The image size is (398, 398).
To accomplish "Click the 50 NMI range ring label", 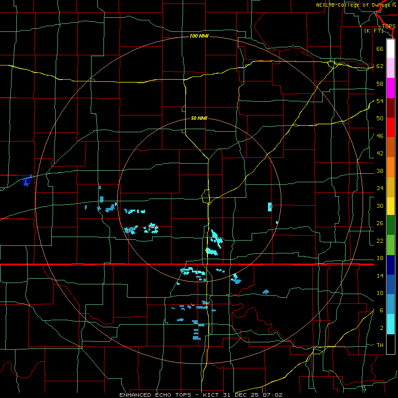I will (199, 118).
